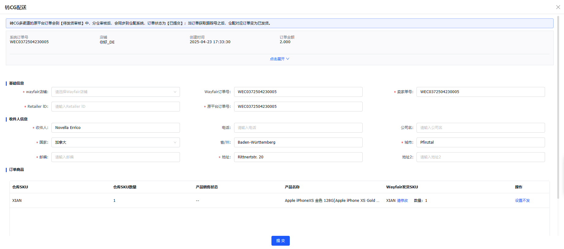Edit the 城市 Pfinztal field
564x249 pixels.
(x=480, y=142)
